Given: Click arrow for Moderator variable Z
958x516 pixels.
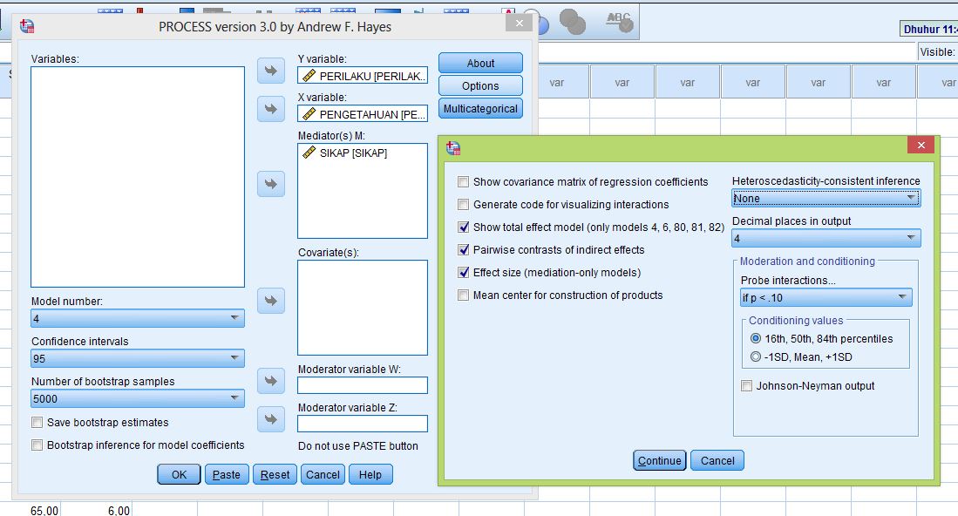Looking at the screenshot, I should pyautogui.click(x=273, y=419).
